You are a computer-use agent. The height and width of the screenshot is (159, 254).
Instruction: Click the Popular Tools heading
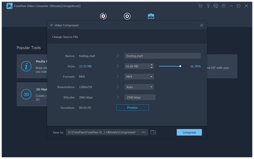click(29, 48)
